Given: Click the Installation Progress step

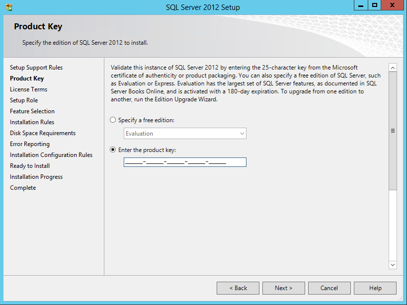Looking at the screenshot, I should tap(36, 177).
